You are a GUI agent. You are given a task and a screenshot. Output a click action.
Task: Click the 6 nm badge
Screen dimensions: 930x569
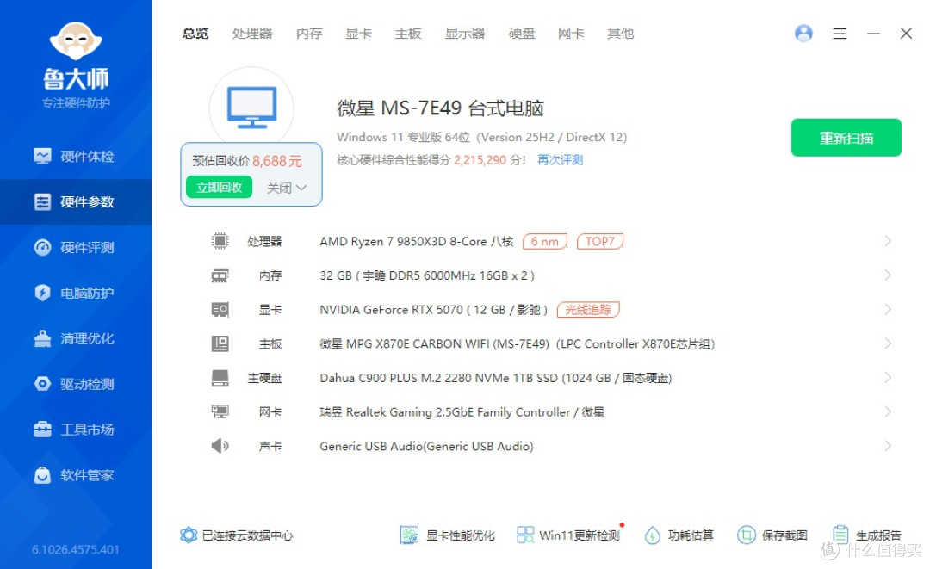tap(544, 241)
